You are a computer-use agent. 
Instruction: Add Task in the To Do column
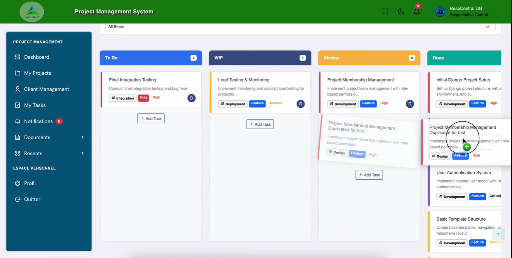point(151,118)
